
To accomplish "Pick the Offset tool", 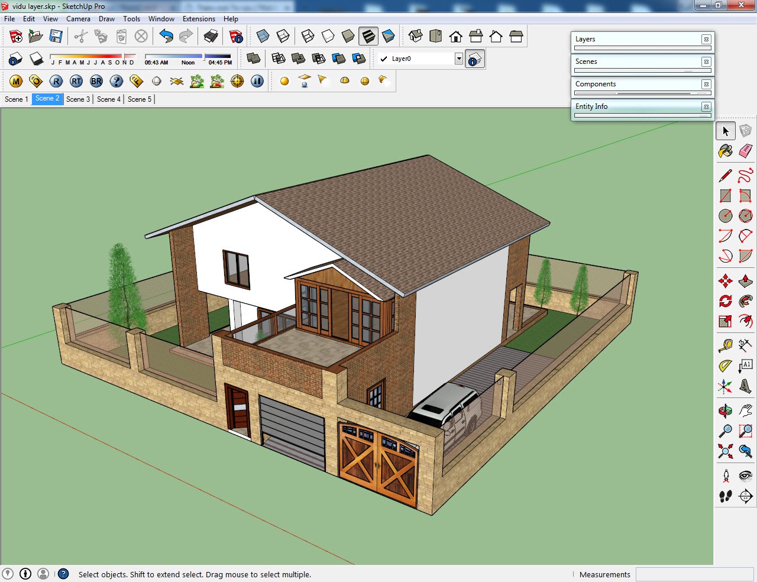I will [746, 321].
